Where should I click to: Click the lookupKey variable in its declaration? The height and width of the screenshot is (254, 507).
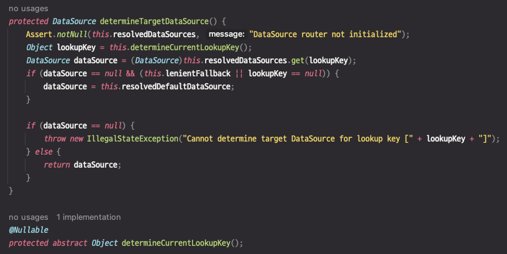76,47
